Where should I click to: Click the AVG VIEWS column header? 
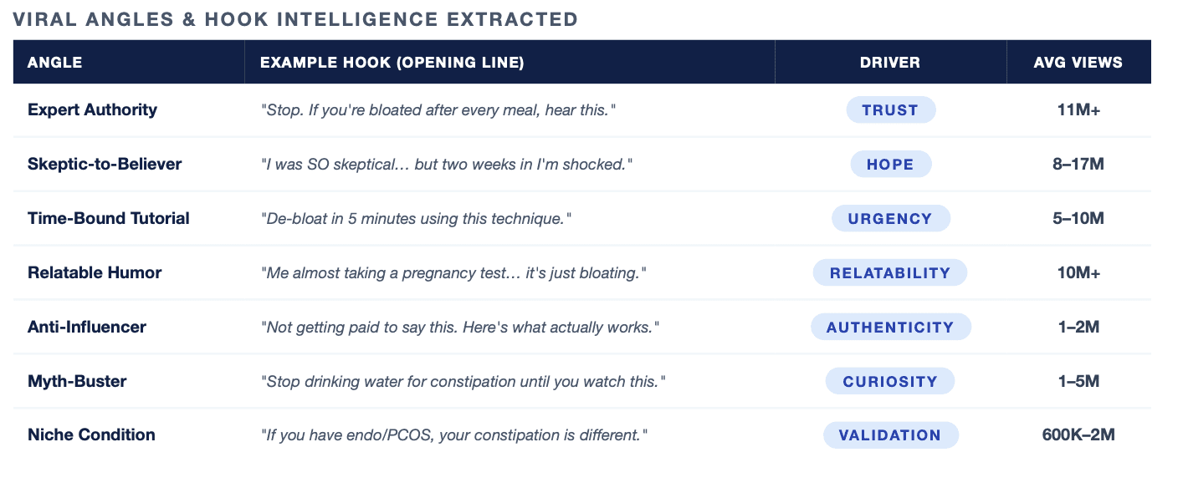[1078, 63]
